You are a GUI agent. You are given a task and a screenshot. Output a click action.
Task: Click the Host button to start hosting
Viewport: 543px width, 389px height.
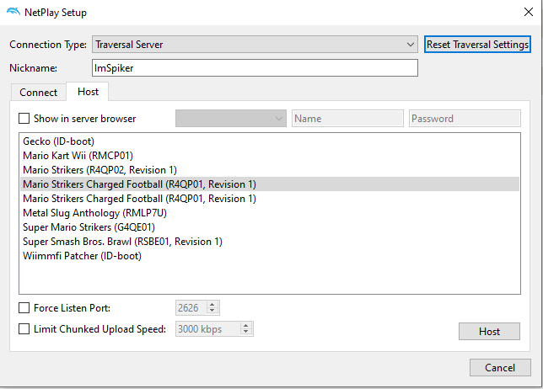(x=489, y=331)
